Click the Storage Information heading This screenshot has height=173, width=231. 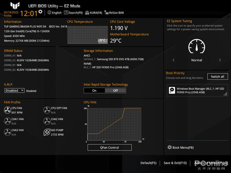pos(98,51)
